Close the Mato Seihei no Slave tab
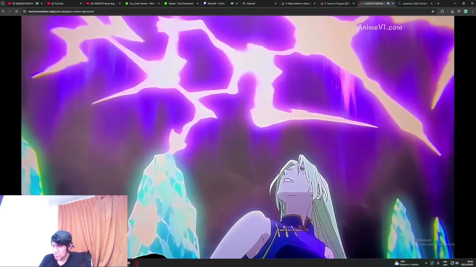Image resolution: width=476 pixels, height=267 pixels. coord(315,3)
